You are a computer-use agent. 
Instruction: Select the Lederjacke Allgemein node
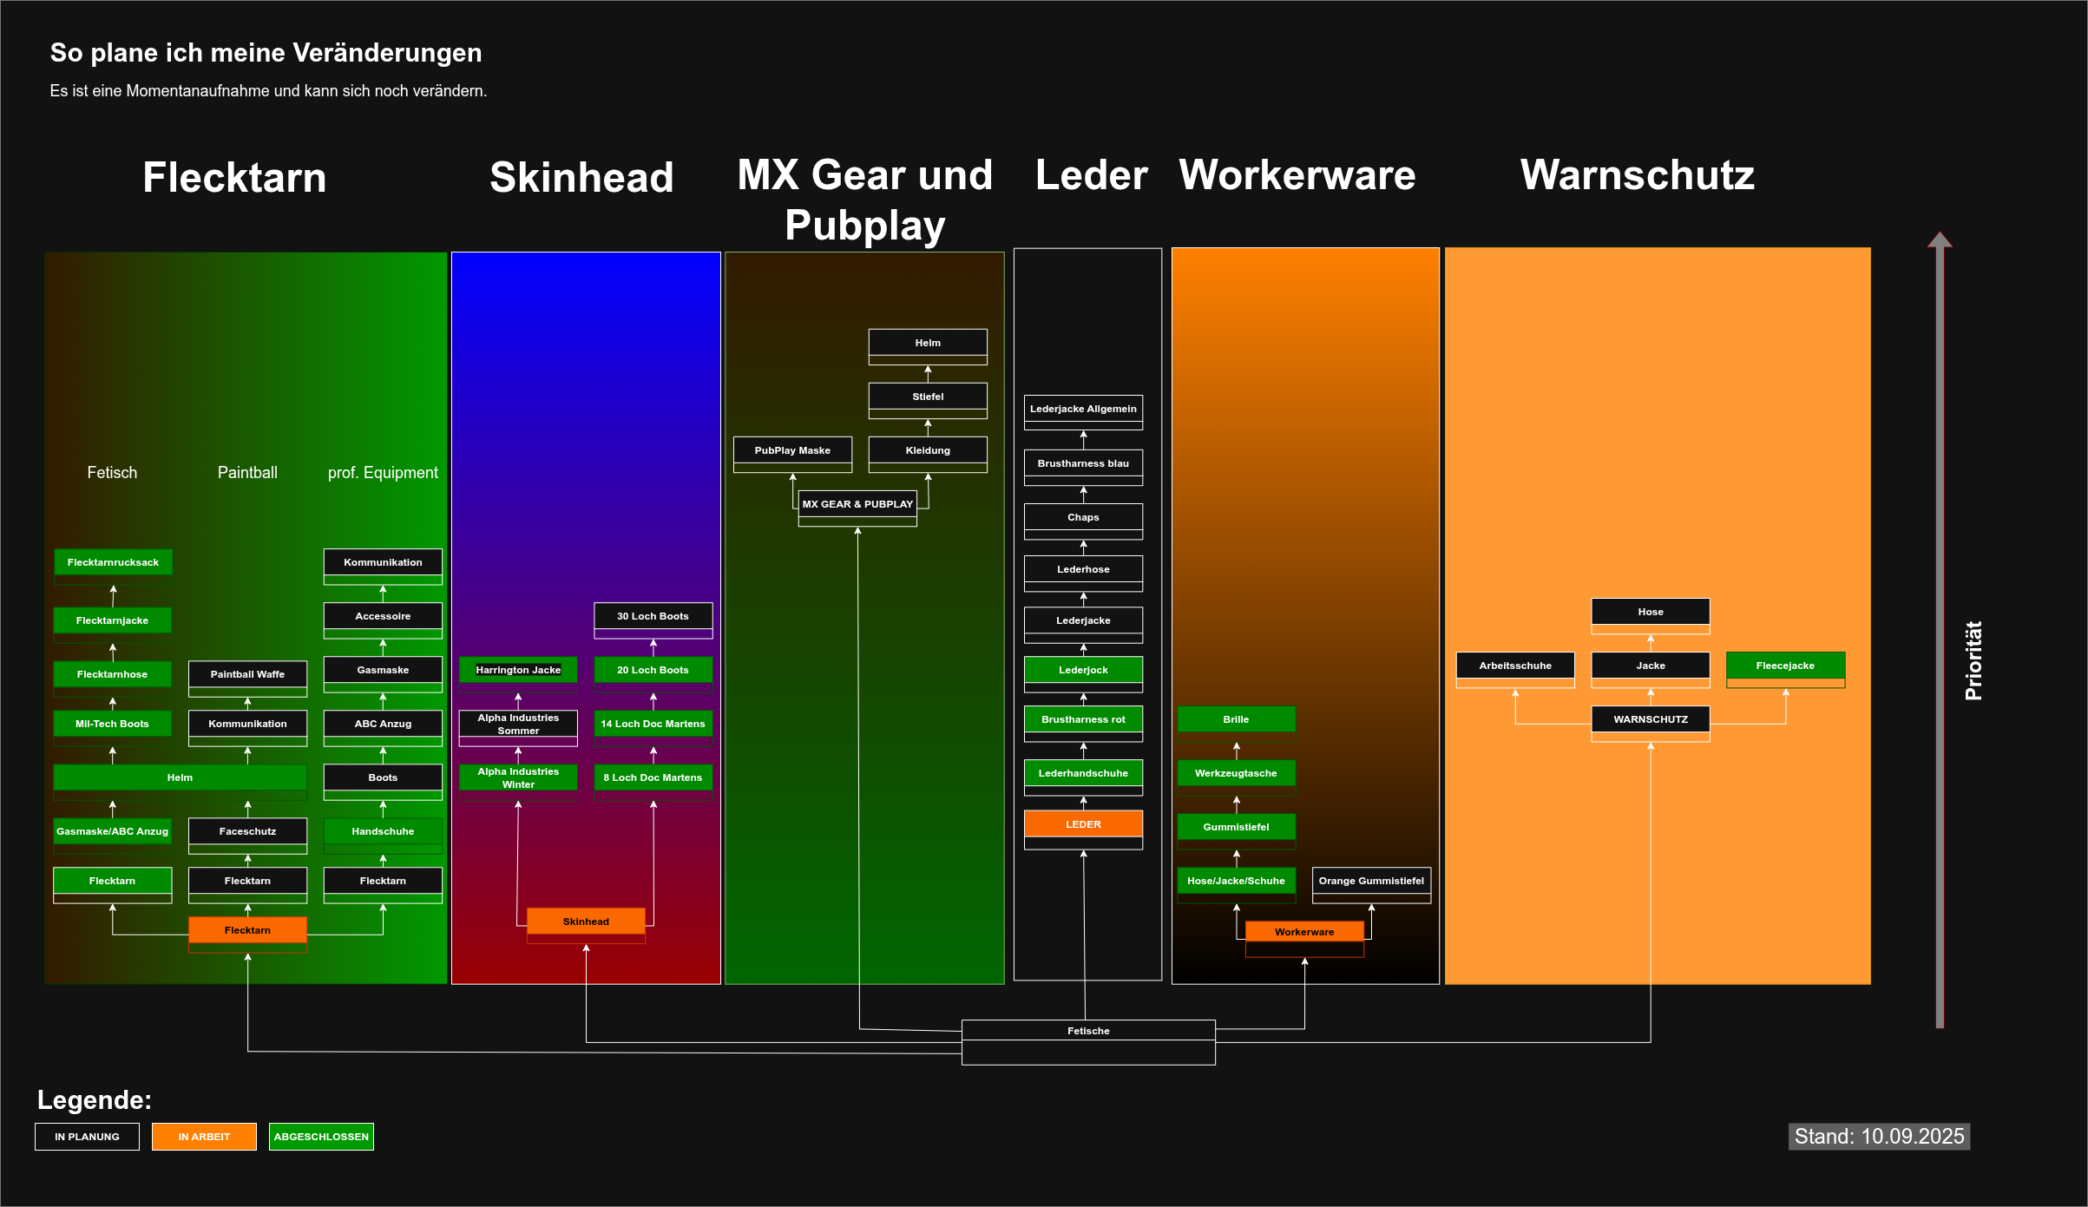tap(1083, 409)
